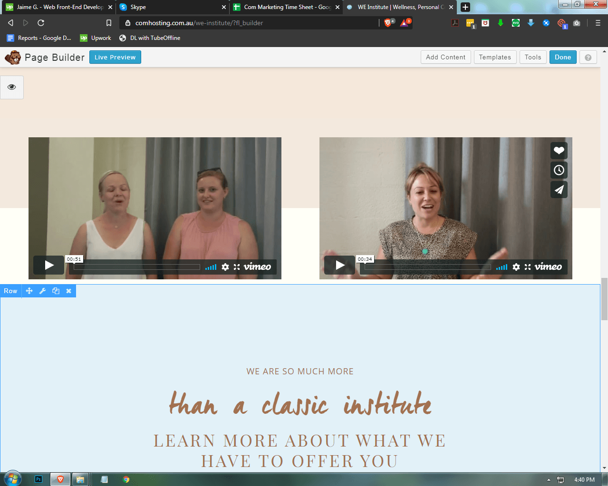Seek within the right video progress bar
Screen dimensions: 608x486
tap(428, 267)
